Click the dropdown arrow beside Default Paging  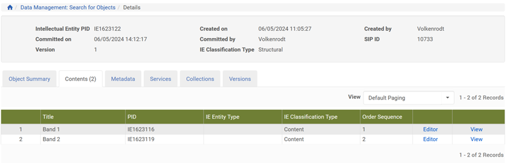click(448, 98)
